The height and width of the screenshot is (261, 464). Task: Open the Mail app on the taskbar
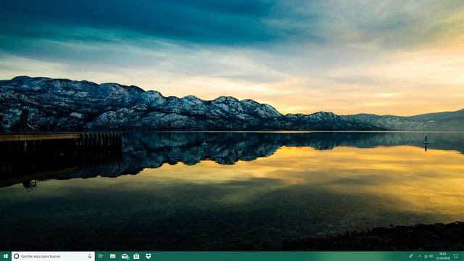click(125, 257)
